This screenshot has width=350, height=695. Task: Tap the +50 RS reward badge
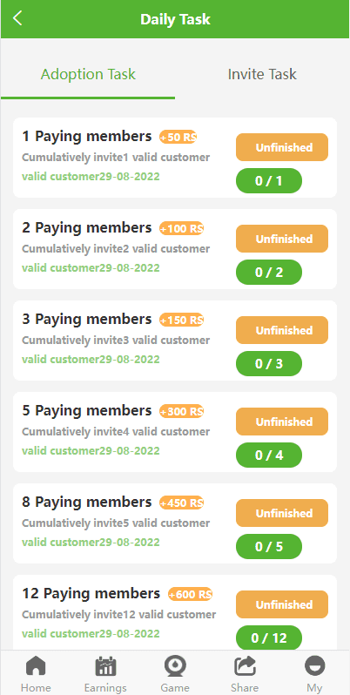[178, 138]
